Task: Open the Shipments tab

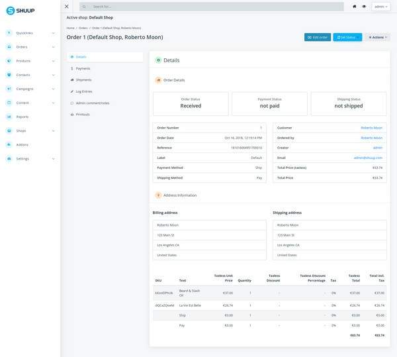Action: coord(83,79)
